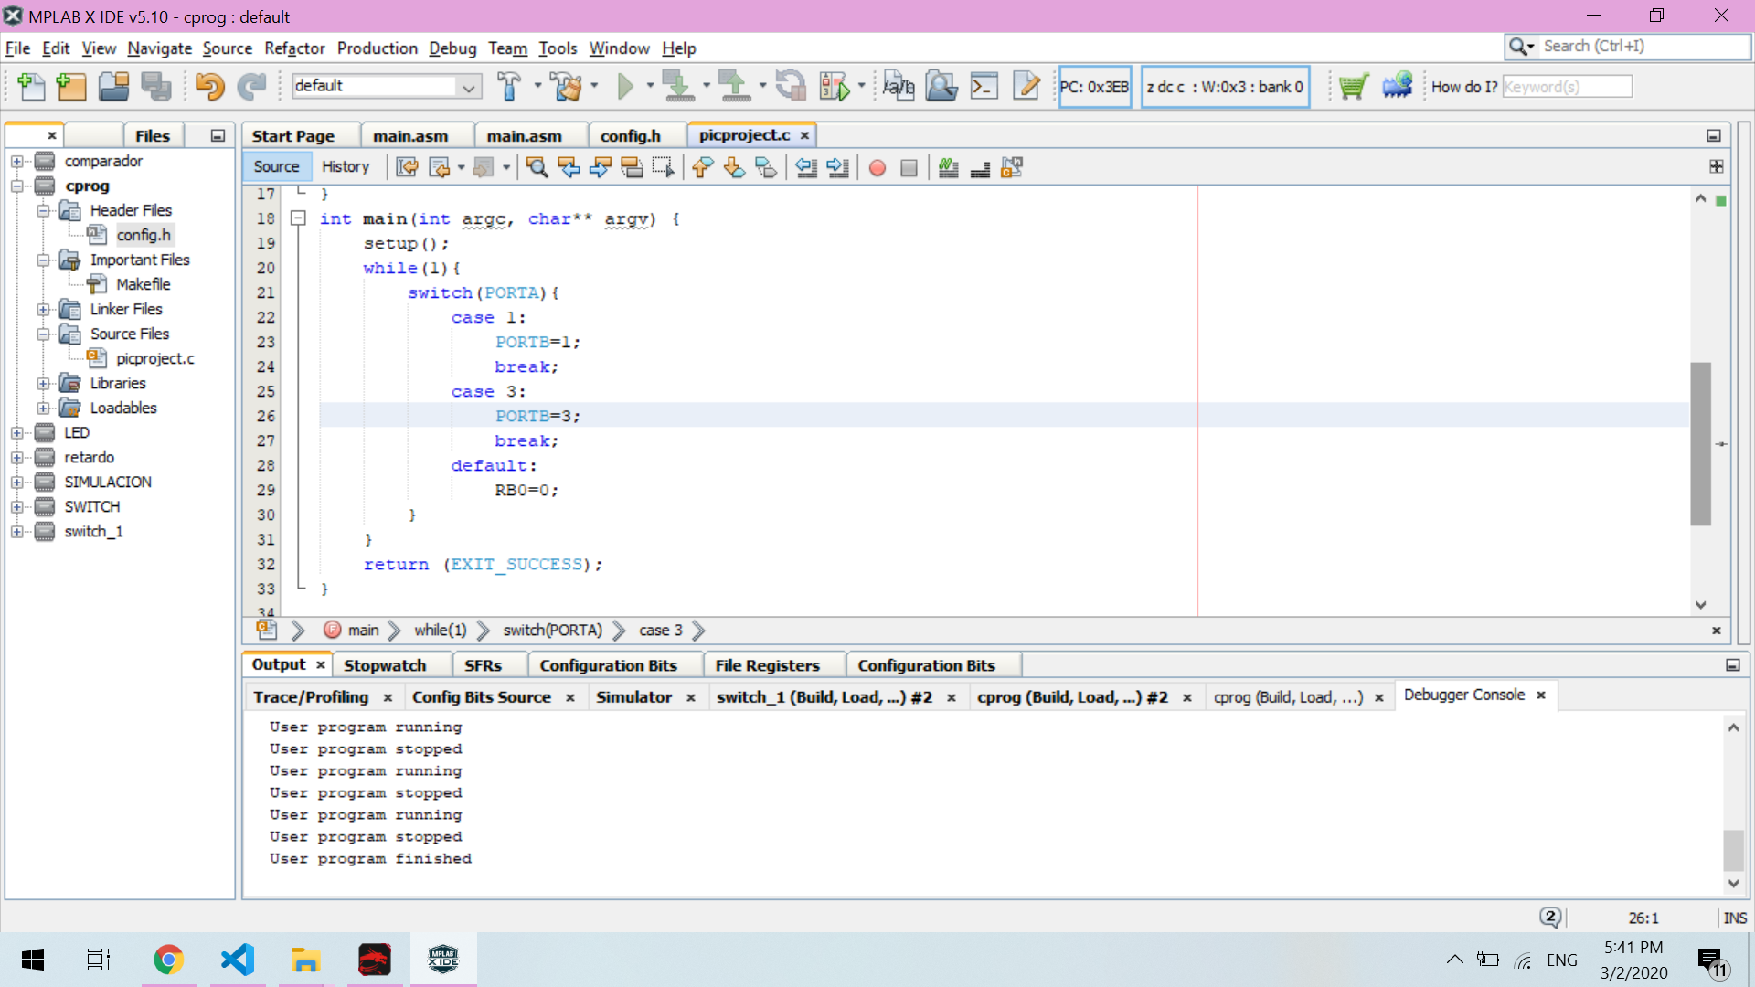Click main in the breadcrumb bar

coord(363,631)
